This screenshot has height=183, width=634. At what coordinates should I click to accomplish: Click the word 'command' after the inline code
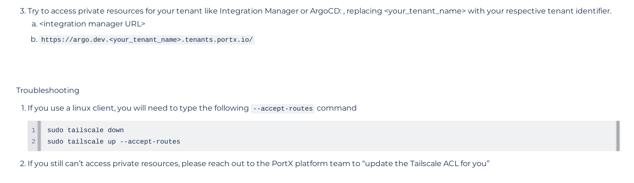click(337, 108)
